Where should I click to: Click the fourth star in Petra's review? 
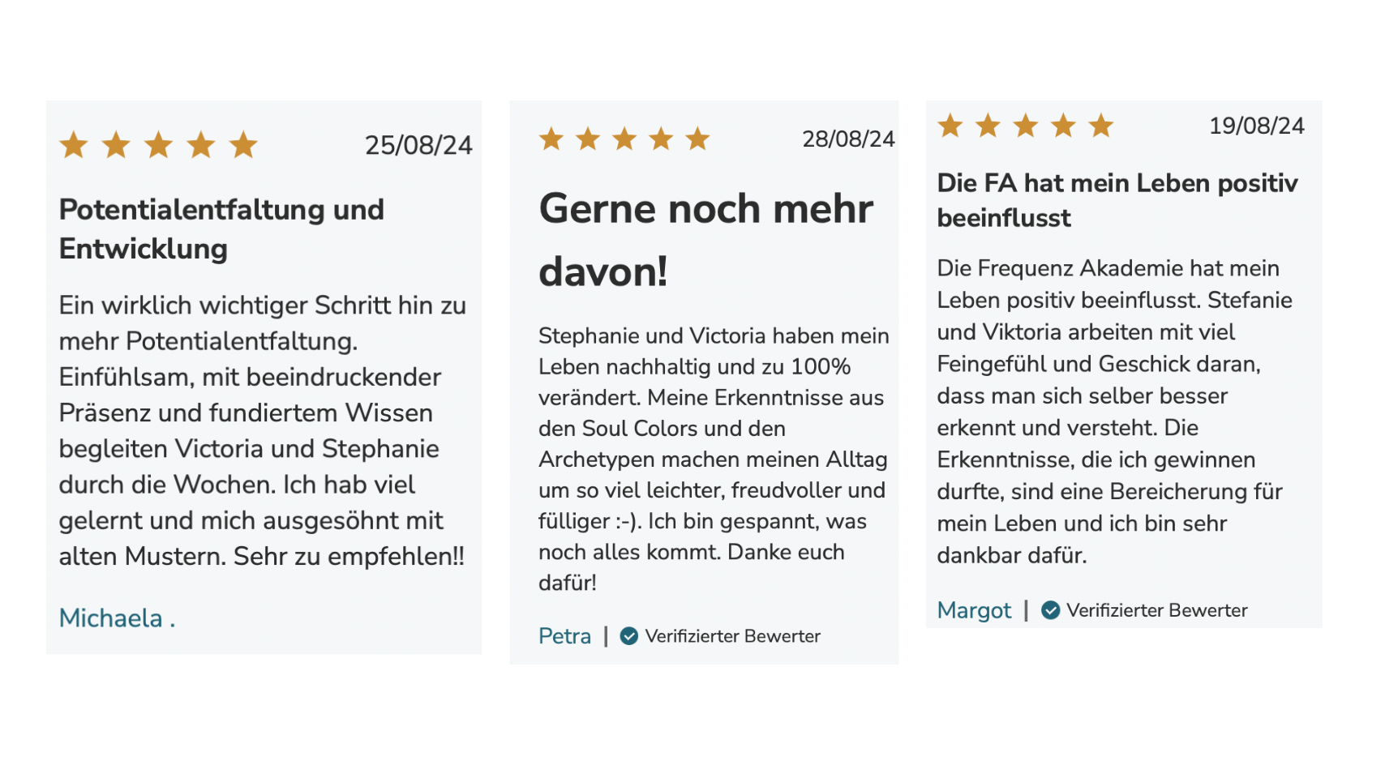point(661,139)
